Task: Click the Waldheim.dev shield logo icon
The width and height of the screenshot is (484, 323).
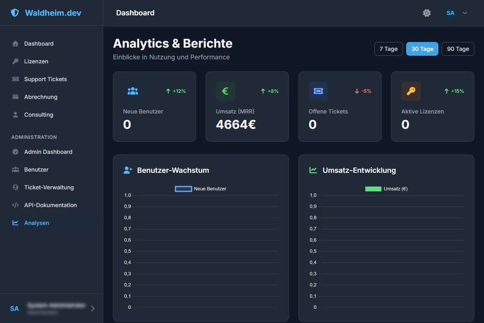Action: [15, 13]
